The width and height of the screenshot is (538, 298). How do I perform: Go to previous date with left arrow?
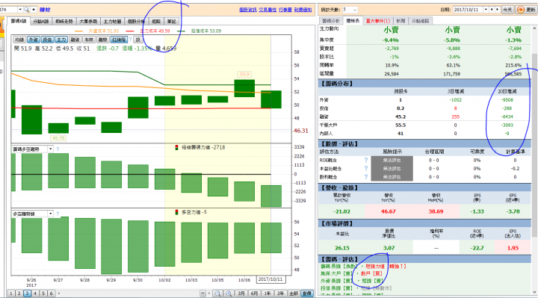point(492,10)
